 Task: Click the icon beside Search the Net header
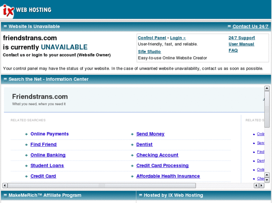(5, 79)
